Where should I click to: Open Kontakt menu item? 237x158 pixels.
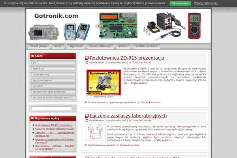point(123,46)
